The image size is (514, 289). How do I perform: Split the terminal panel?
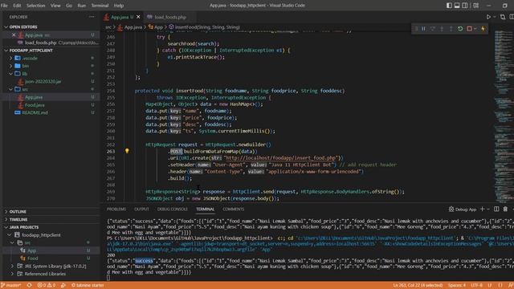(x=496, y=209)
